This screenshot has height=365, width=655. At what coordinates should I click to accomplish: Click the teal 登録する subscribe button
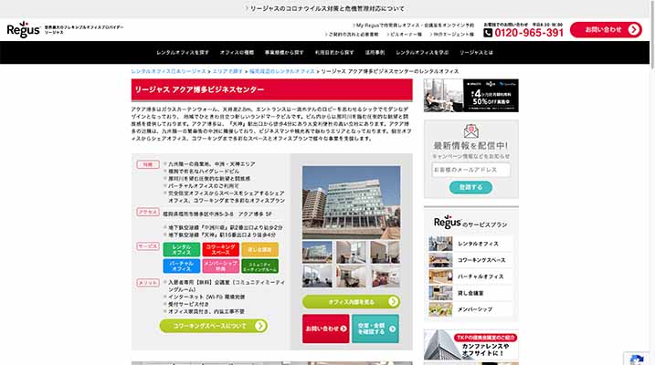pos(470,187)
